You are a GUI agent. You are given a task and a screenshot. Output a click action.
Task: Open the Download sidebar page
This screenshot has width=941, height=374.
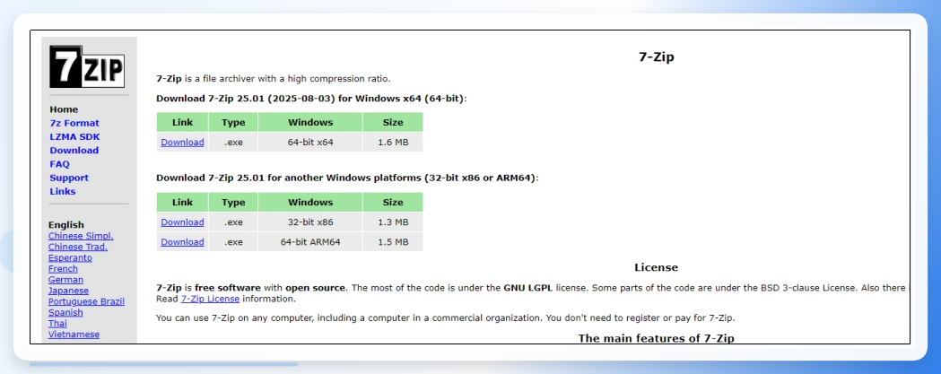pyautogui.click(x=74, y=151)
